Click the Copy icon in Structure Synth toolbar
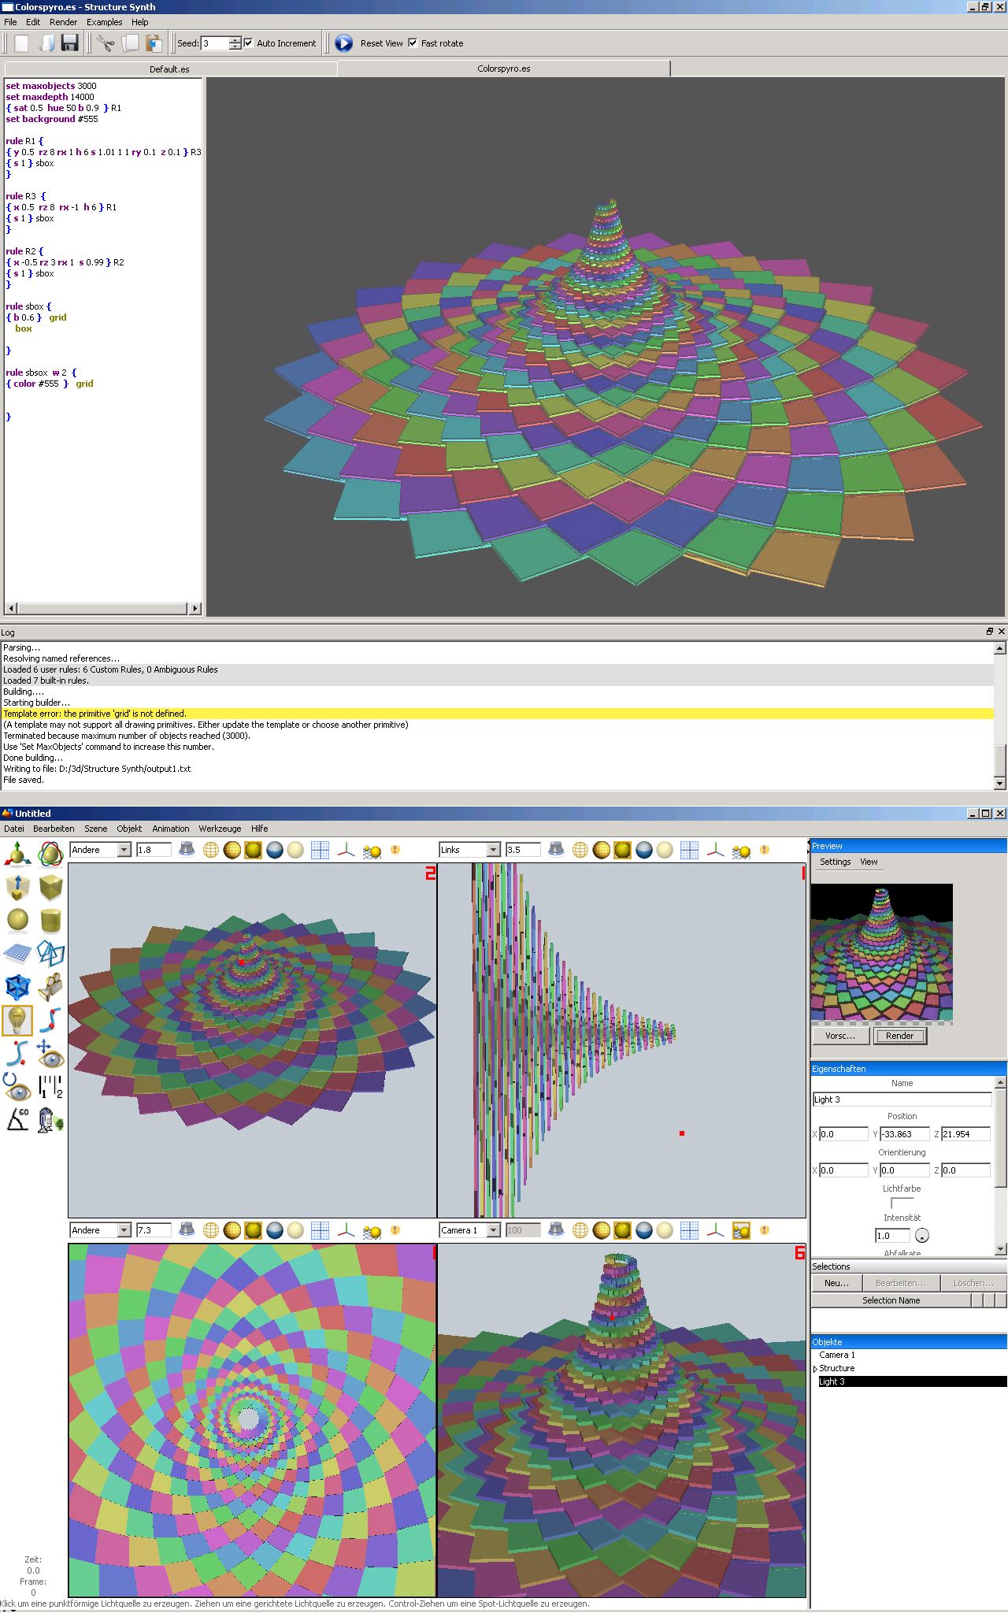This screenshot has width=1008, height=1613. tap(130, 43)
